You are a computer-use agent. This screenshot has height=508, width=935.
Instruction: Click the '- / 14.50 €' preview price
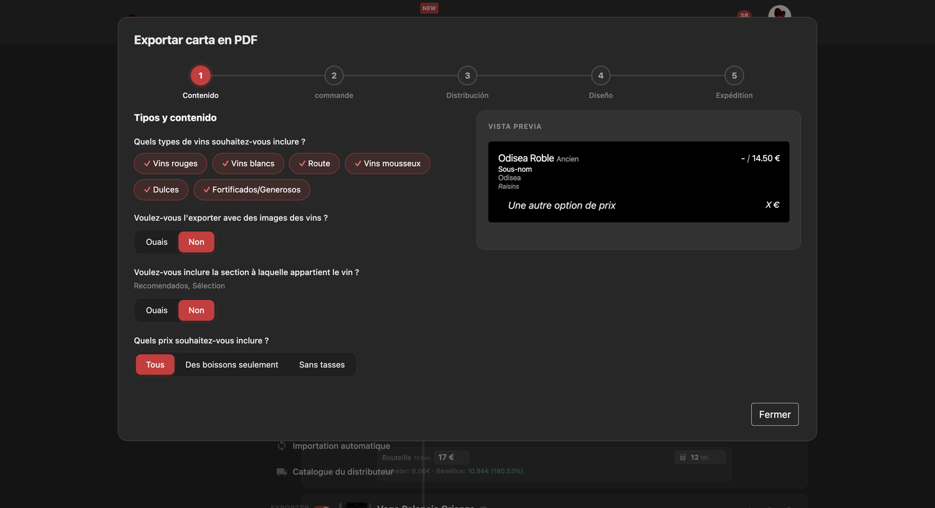point(760,159)
